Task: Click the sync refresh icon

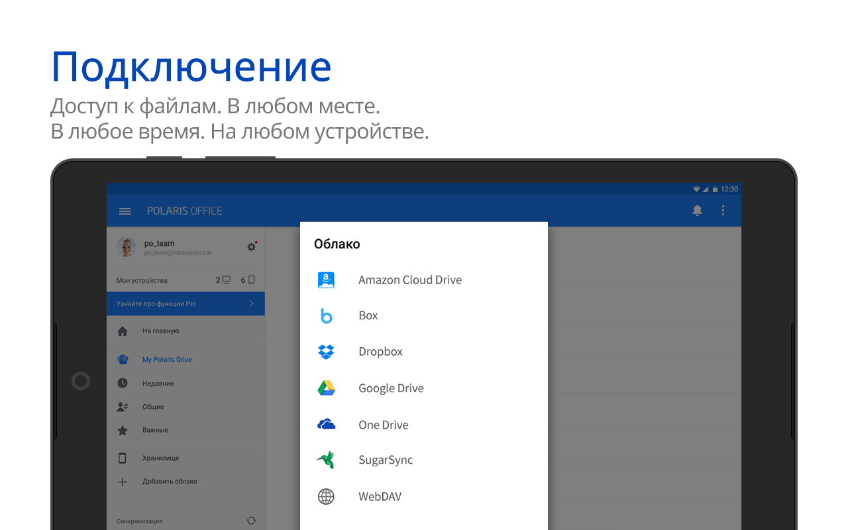Action: (x=251, y=521)
